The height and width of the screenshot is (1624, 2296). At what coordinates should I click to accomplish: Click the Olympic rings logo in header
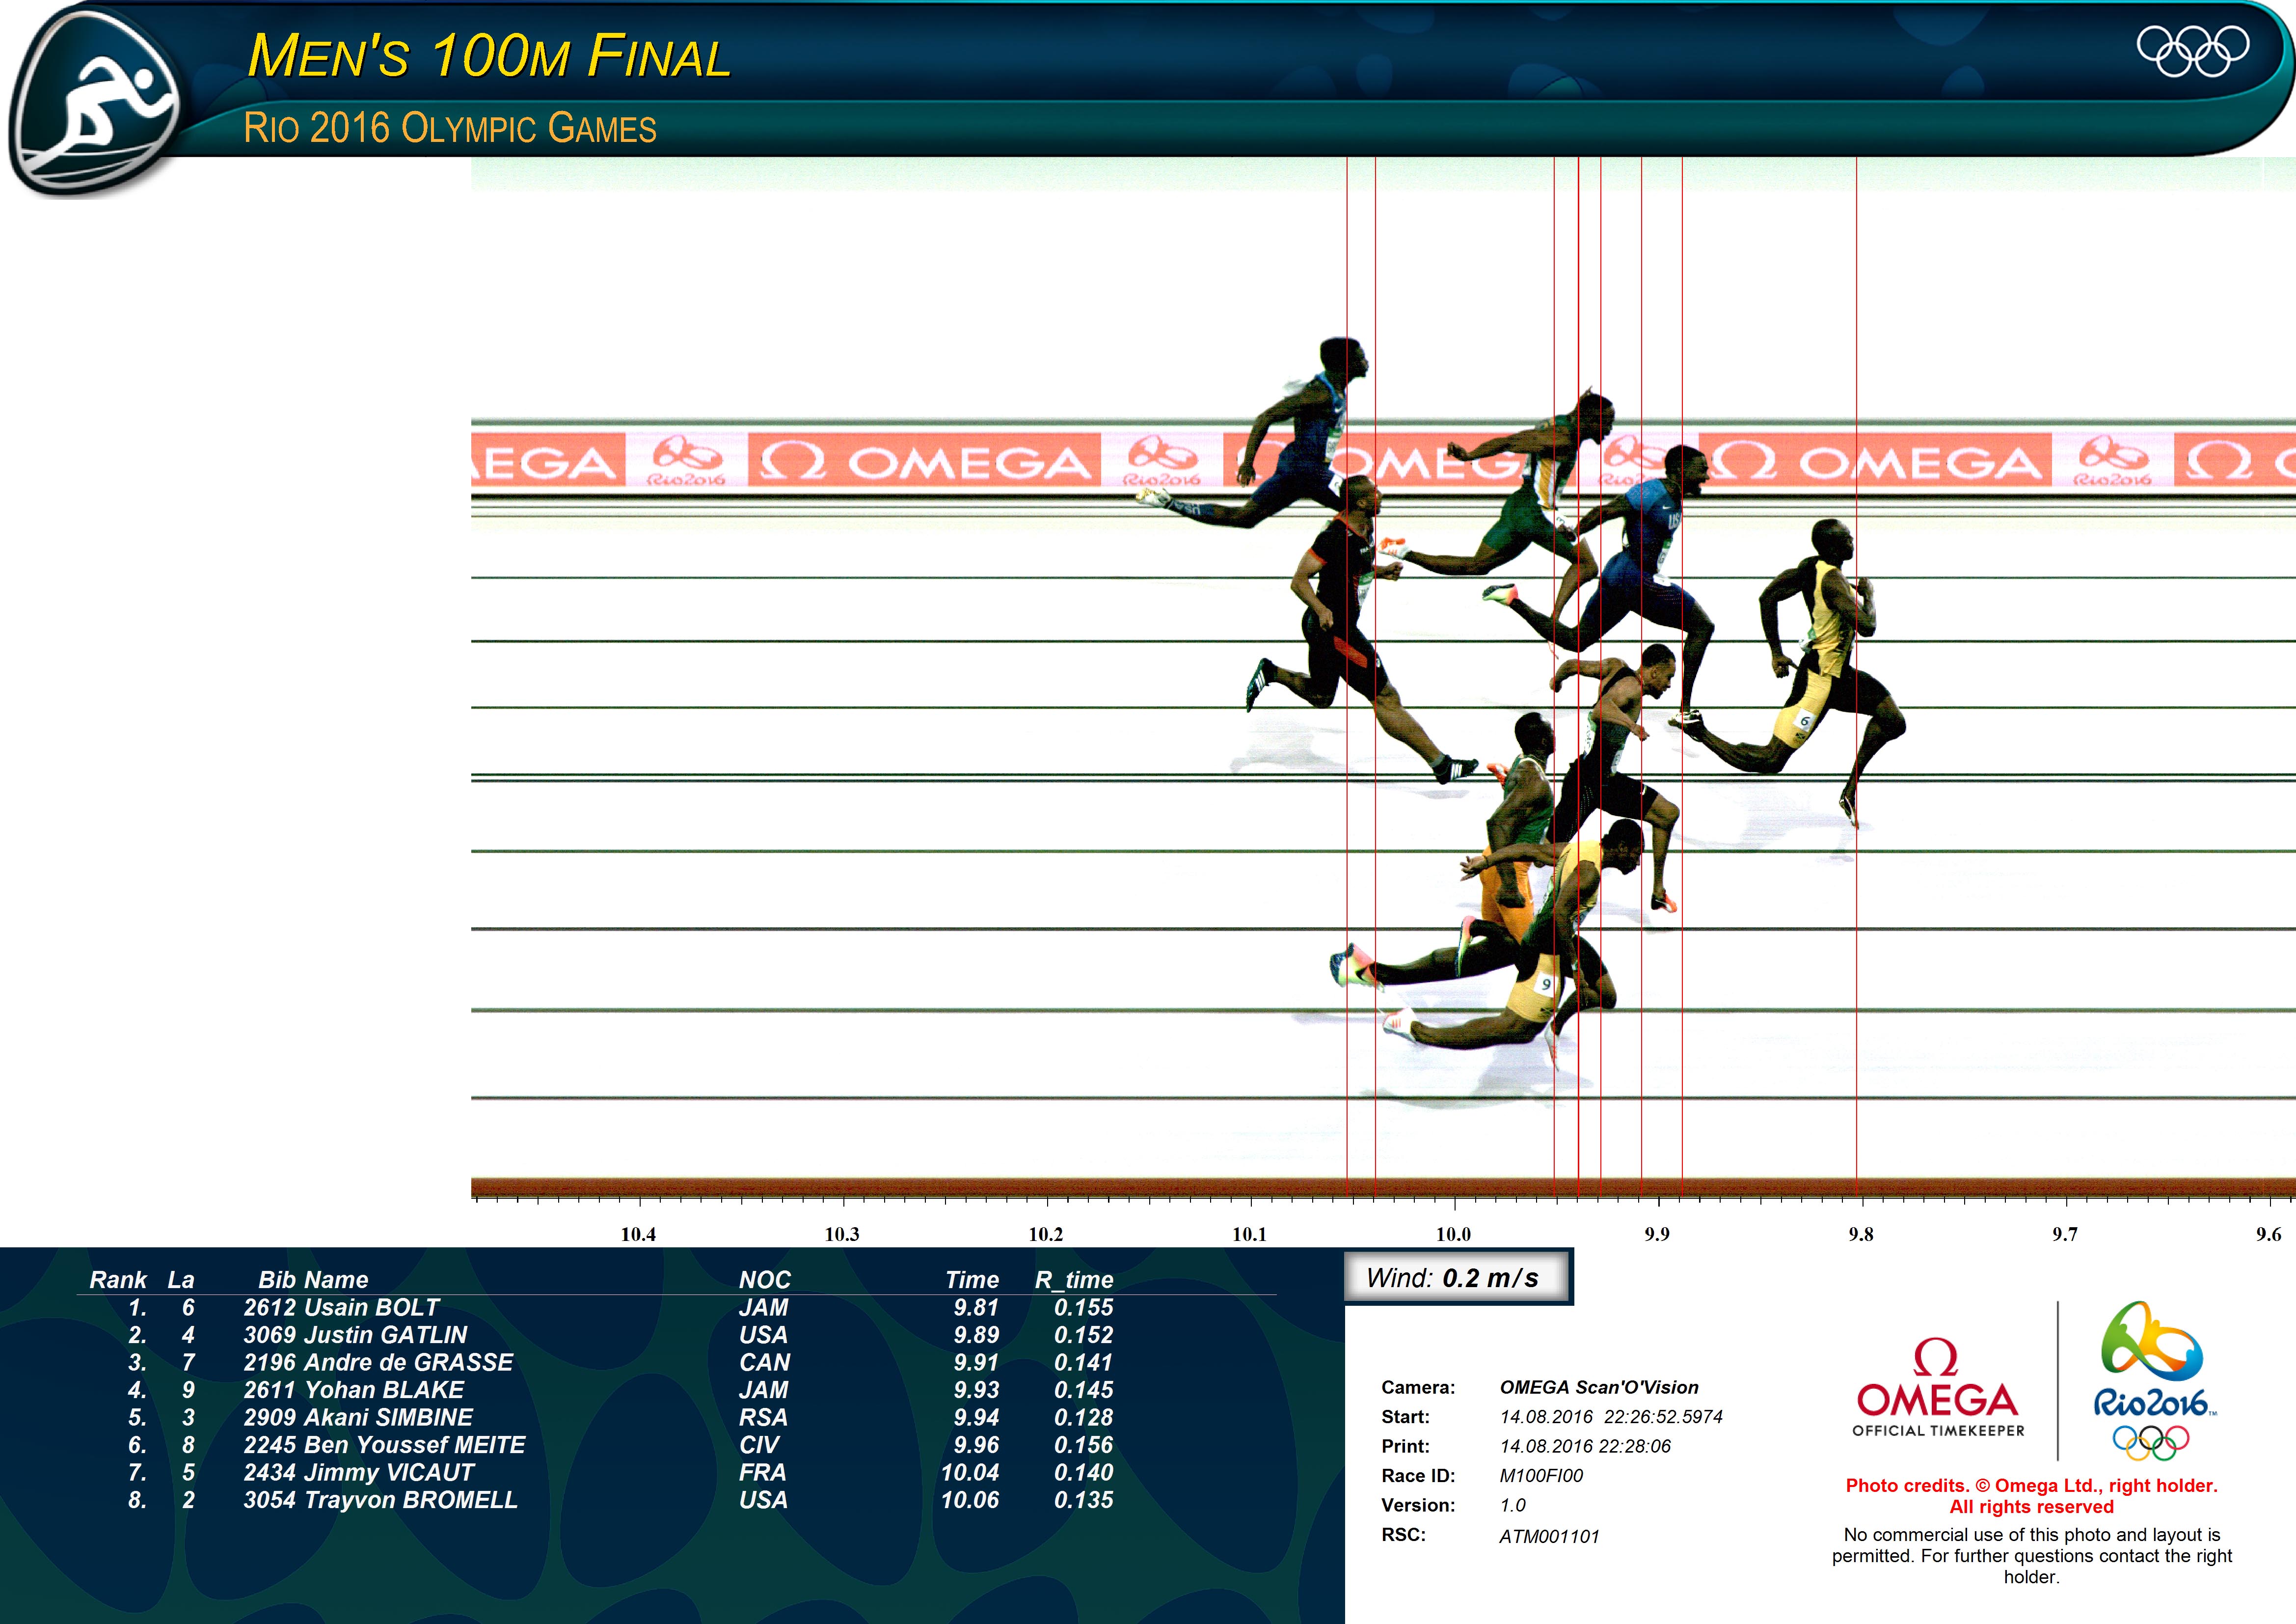tap(2192, 50)
